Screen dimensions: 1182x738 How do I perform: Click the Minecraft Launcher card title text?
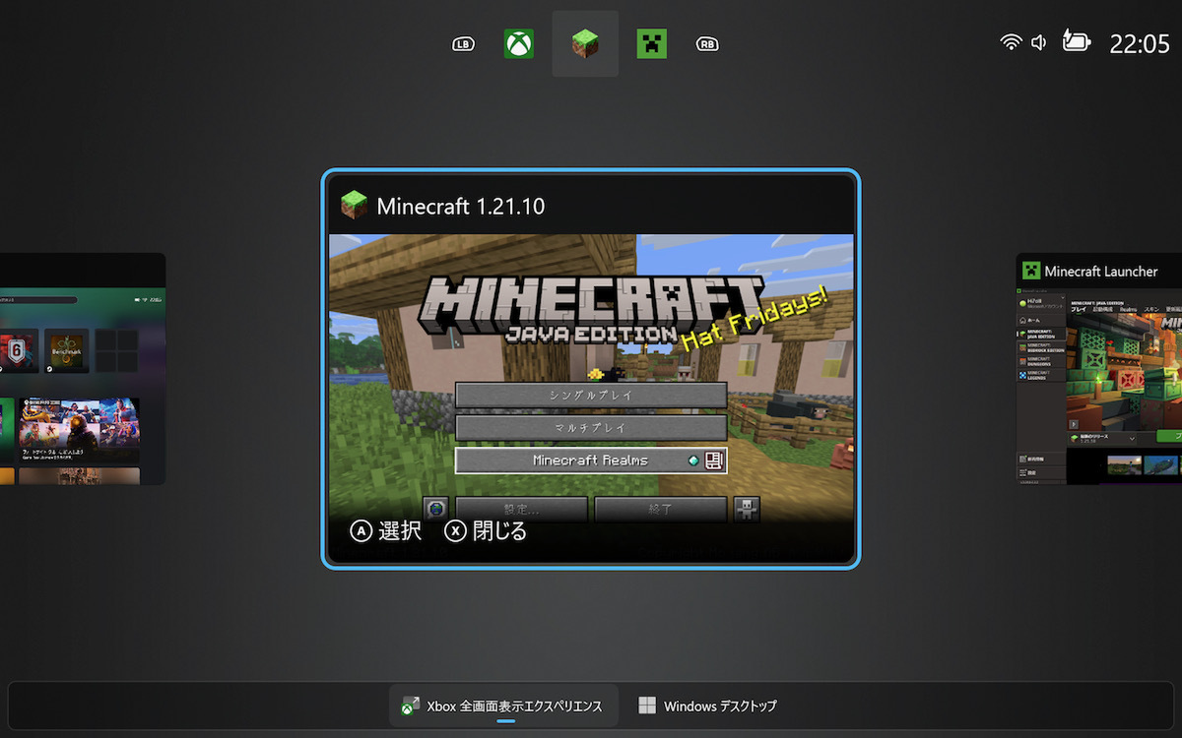[1101, 271]
